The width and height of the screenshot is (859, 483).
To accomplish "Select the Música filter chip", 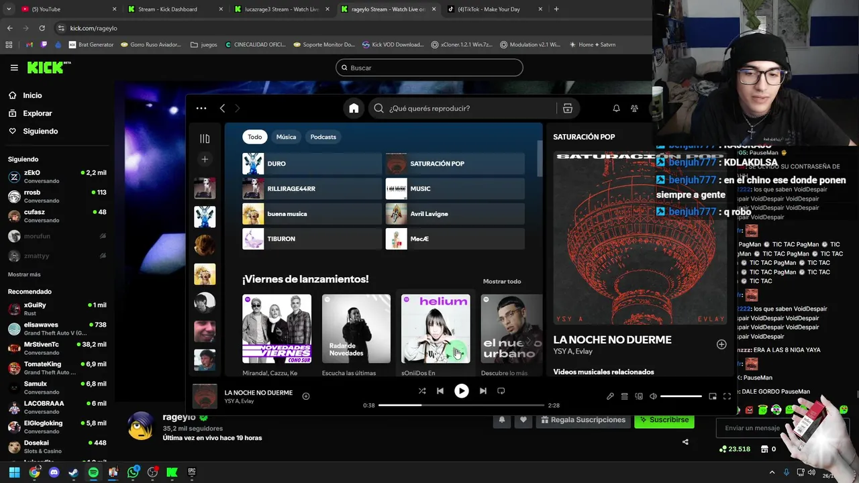I will click(286, 137).
